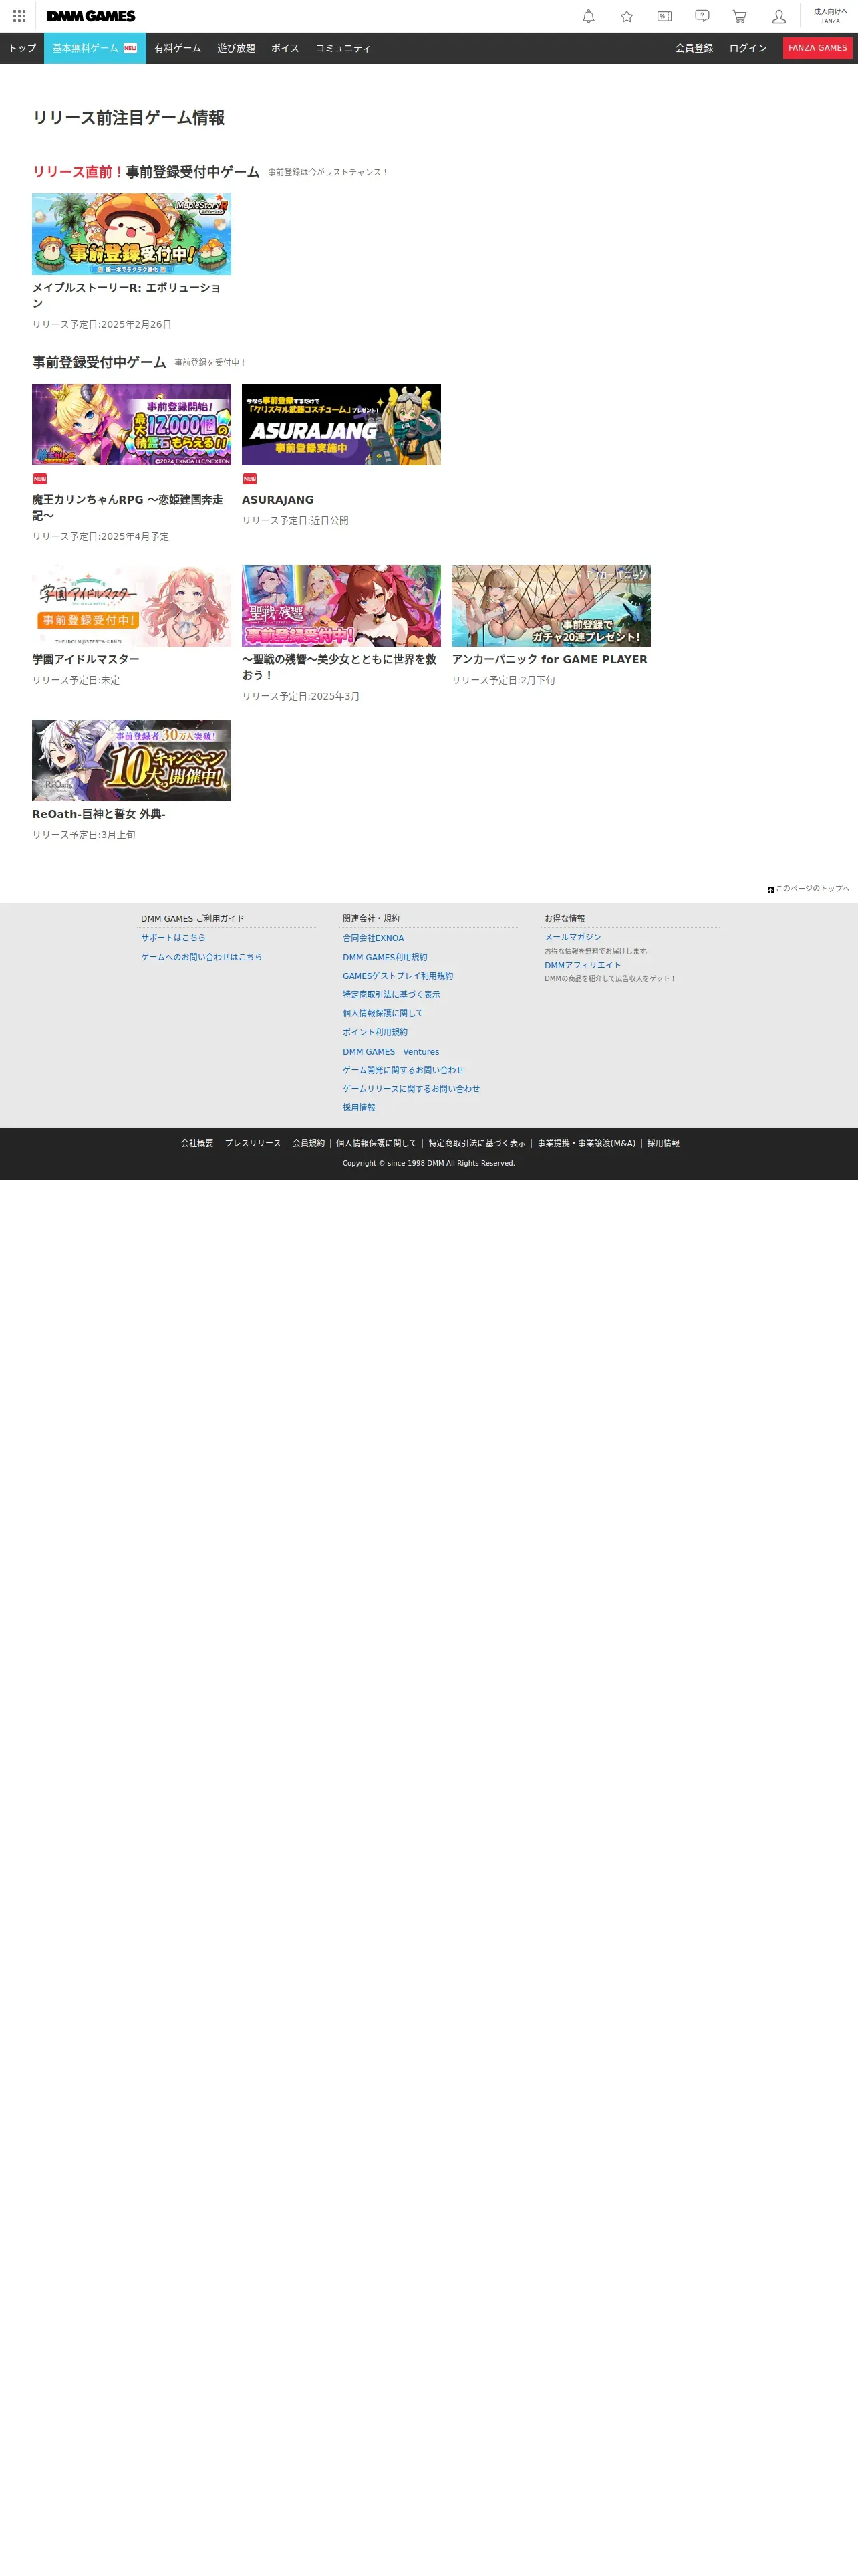This screenshot has width=858, height=2576.
Task: Select the 基本無料ゲーム tab
Action: (x=95, y=48)
